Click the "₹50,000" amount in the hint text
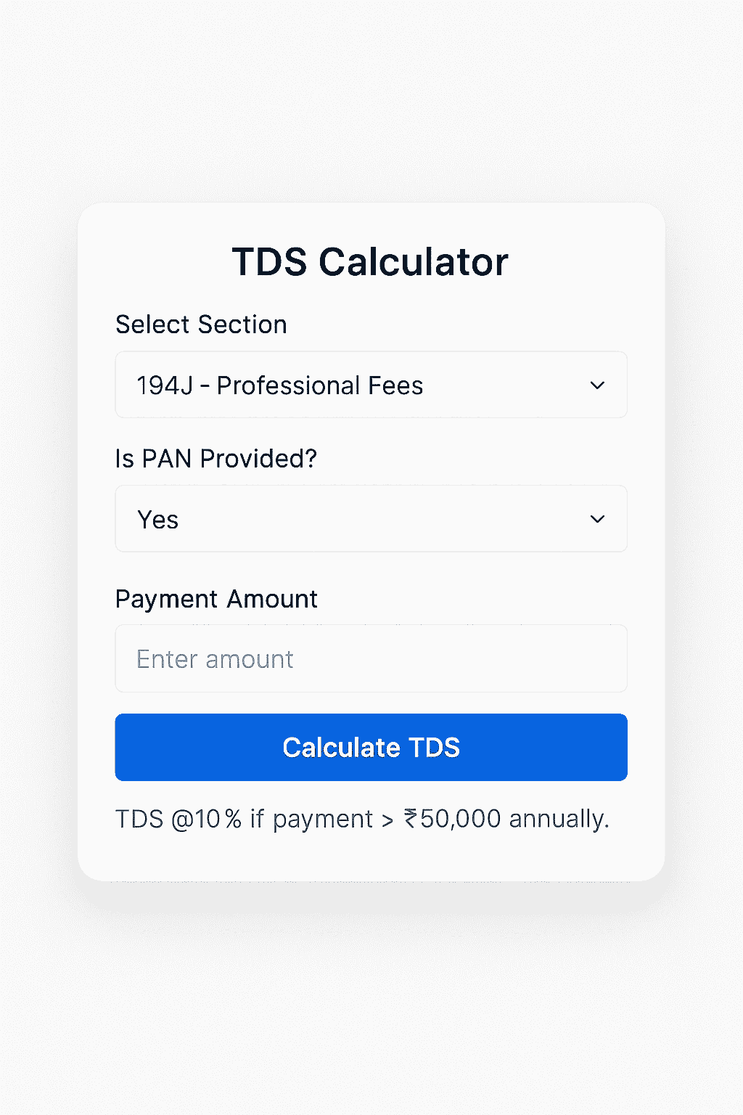Viewport: 743px width, 1115px height. click(452, 819)
